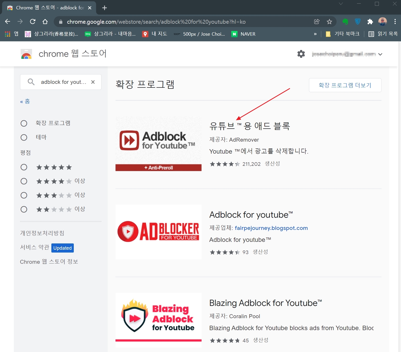Clear the search query with X
Image resolution: width=401 pixels, height=352 pixels.
tap(93, 82)
